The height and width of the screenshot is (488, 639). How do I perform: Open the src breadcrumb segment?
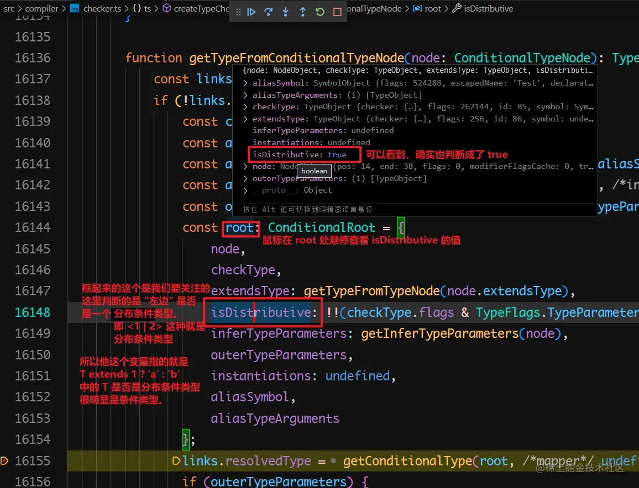coord(9,8)
